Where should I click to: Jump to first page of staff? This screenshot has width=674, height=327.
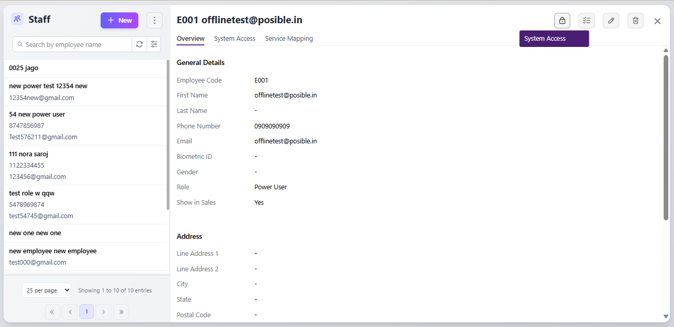pyautogui.click(x=53, y=312)
